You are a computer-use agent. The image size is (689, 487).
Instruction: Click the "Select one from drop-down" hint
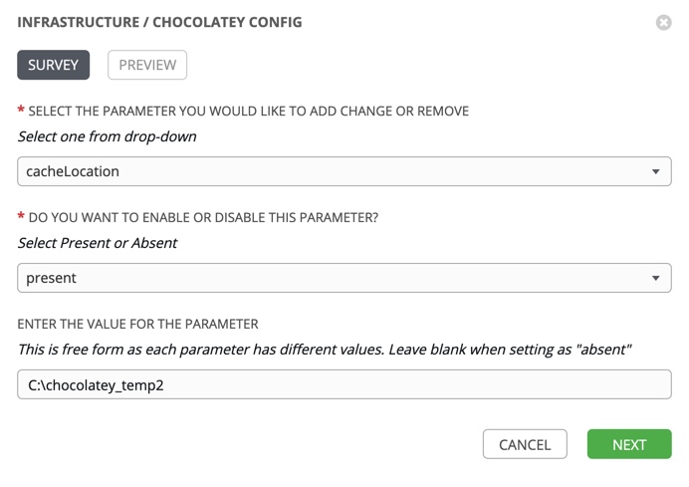point(107,136)
